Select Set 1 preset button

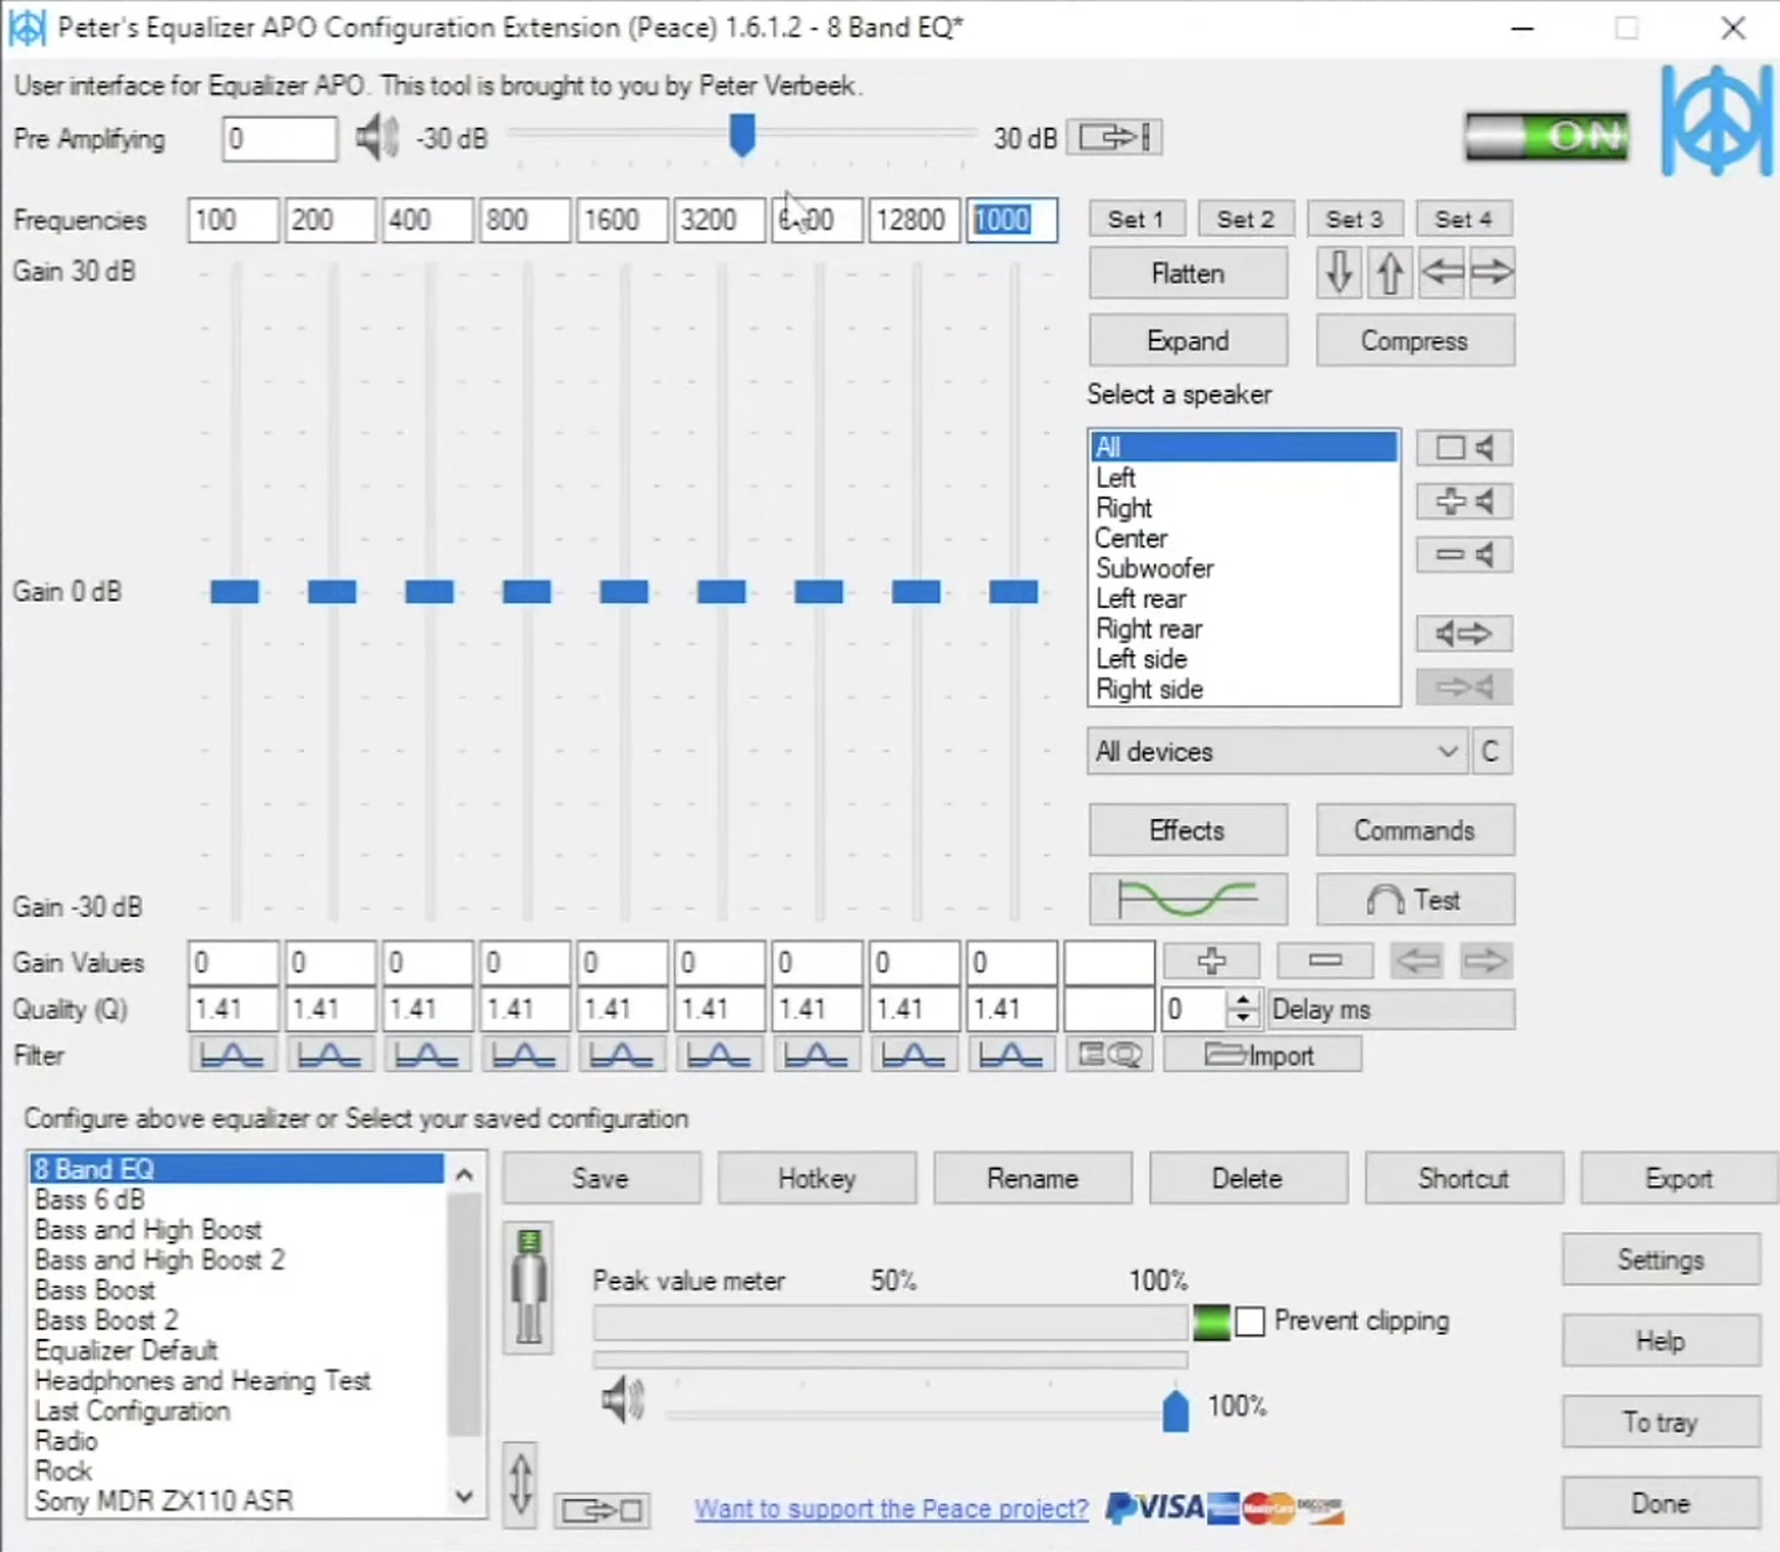(1137, 219)
